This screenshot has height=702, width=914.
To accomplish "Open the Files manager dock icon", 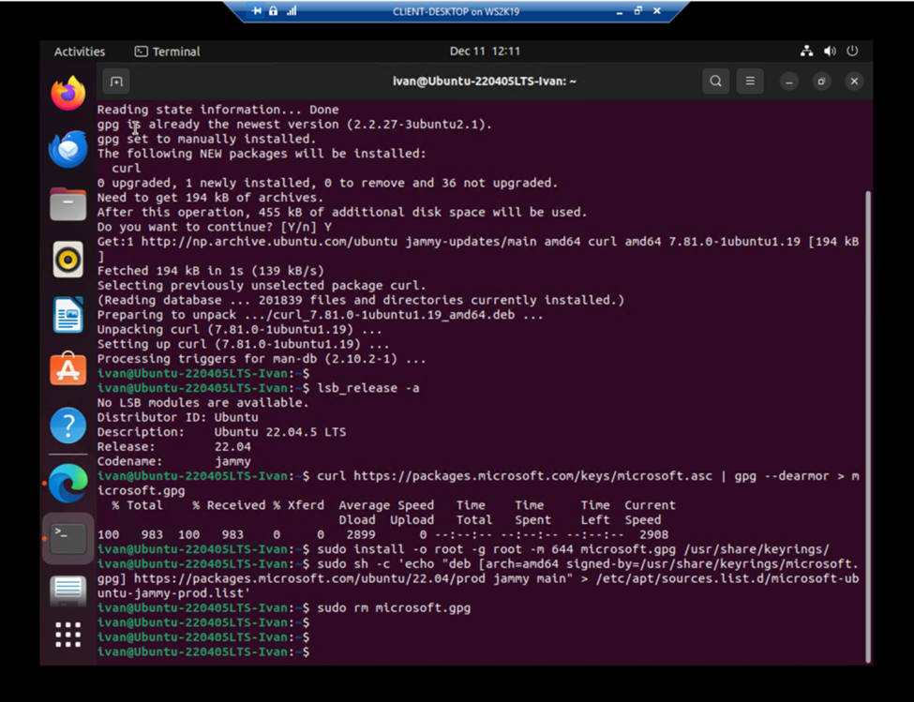I will (68, 204).
